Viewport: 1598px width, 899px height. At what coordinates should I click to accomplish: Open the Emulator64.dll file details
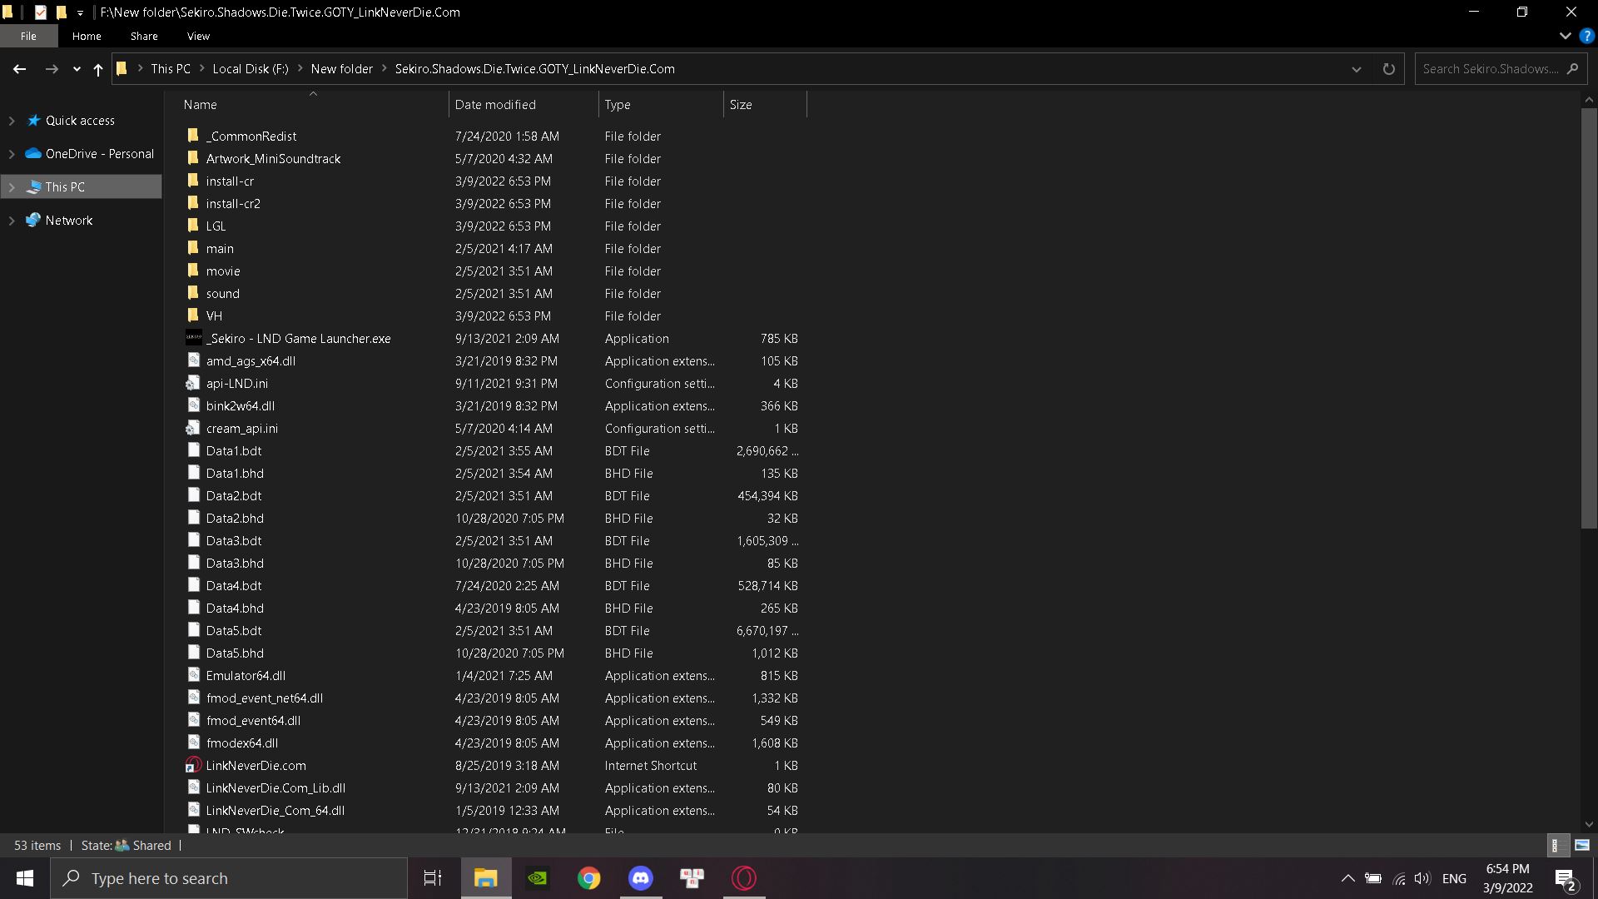pyautogui.click(x=245, y=675)
